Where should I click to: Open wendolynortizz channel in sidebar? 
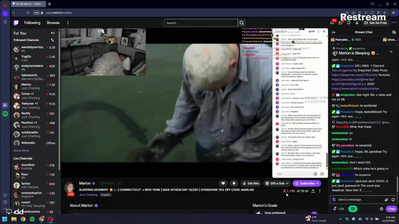point(34,49)
